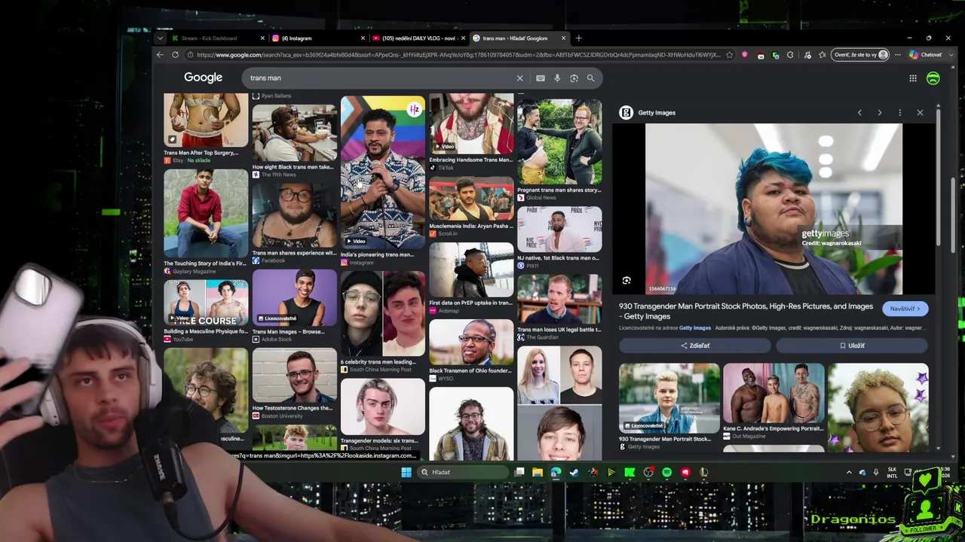The height and width of the screenshot is (542, 965).
Task: Go to the Google logo homepage
Action: 203,78
